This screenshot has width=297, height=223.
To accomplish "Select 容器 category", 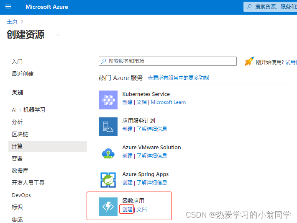I will pos(17,158).
